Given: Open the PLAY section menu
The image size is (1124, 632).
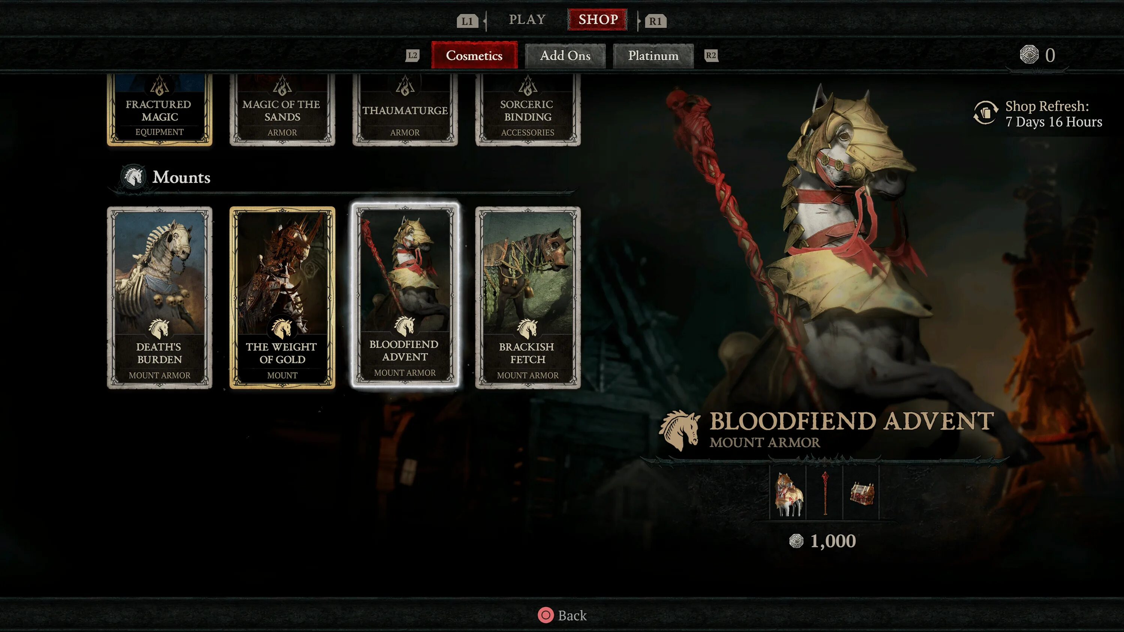Looking at the screenshot, I should pos(527,19).
